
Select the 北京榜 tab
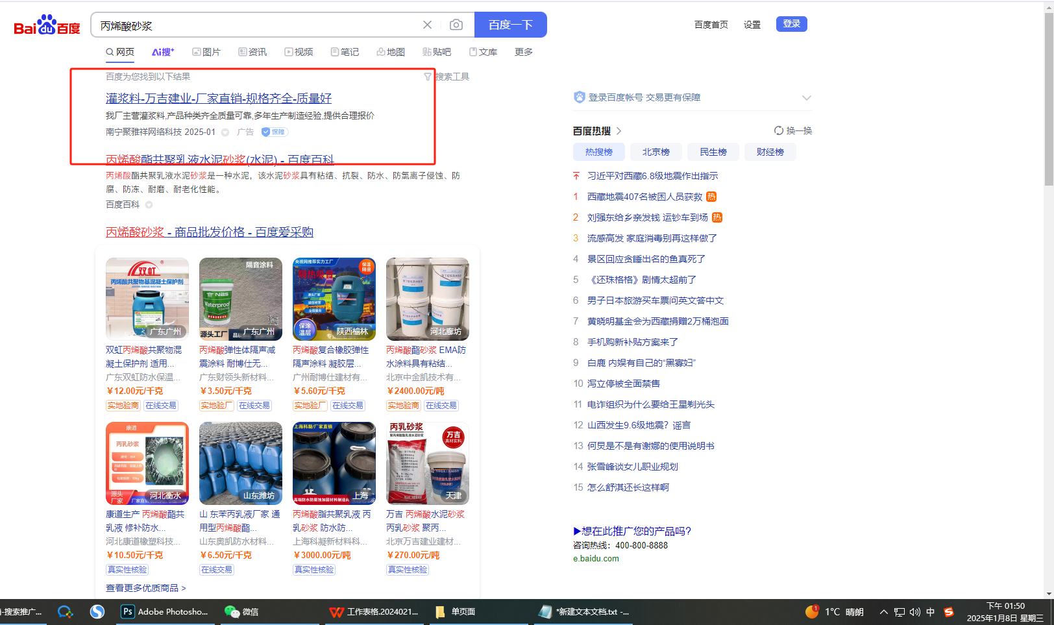point(656,152)
